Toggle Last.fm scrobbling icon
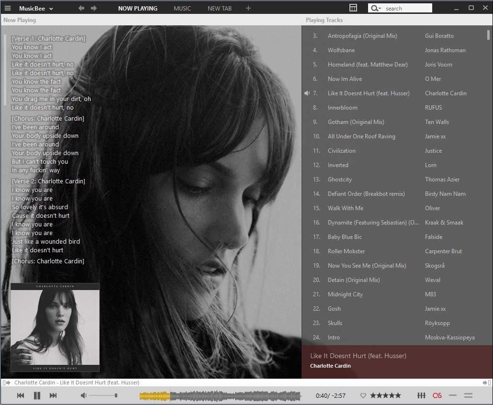Viewport: 493px width, 405px height. pos(437,395)
